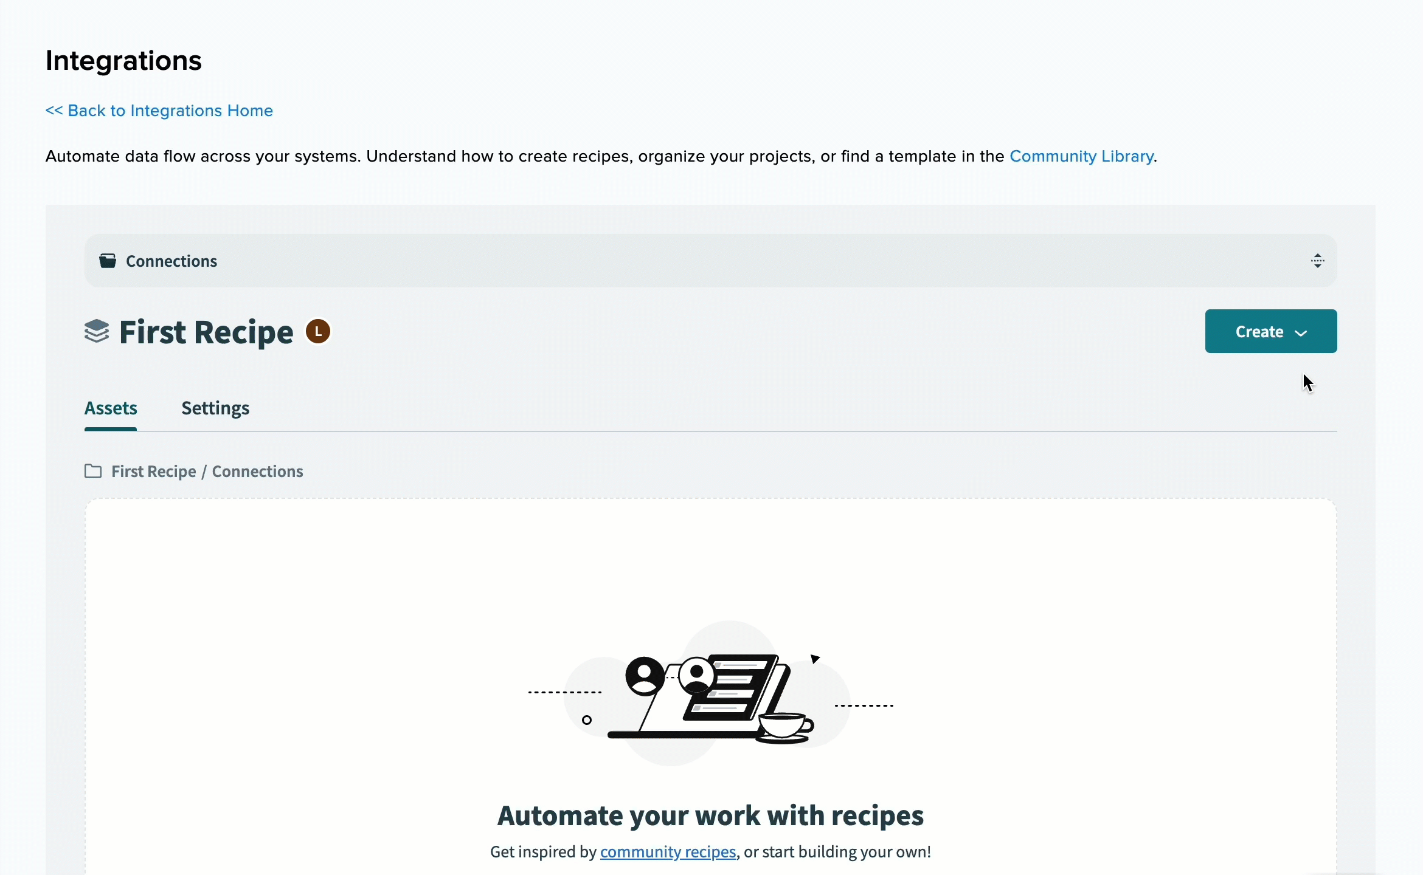The height and width of the screenshot is (875, 1423).
Task: Click the coffee cup in illustration
Action: pos(786,727)
